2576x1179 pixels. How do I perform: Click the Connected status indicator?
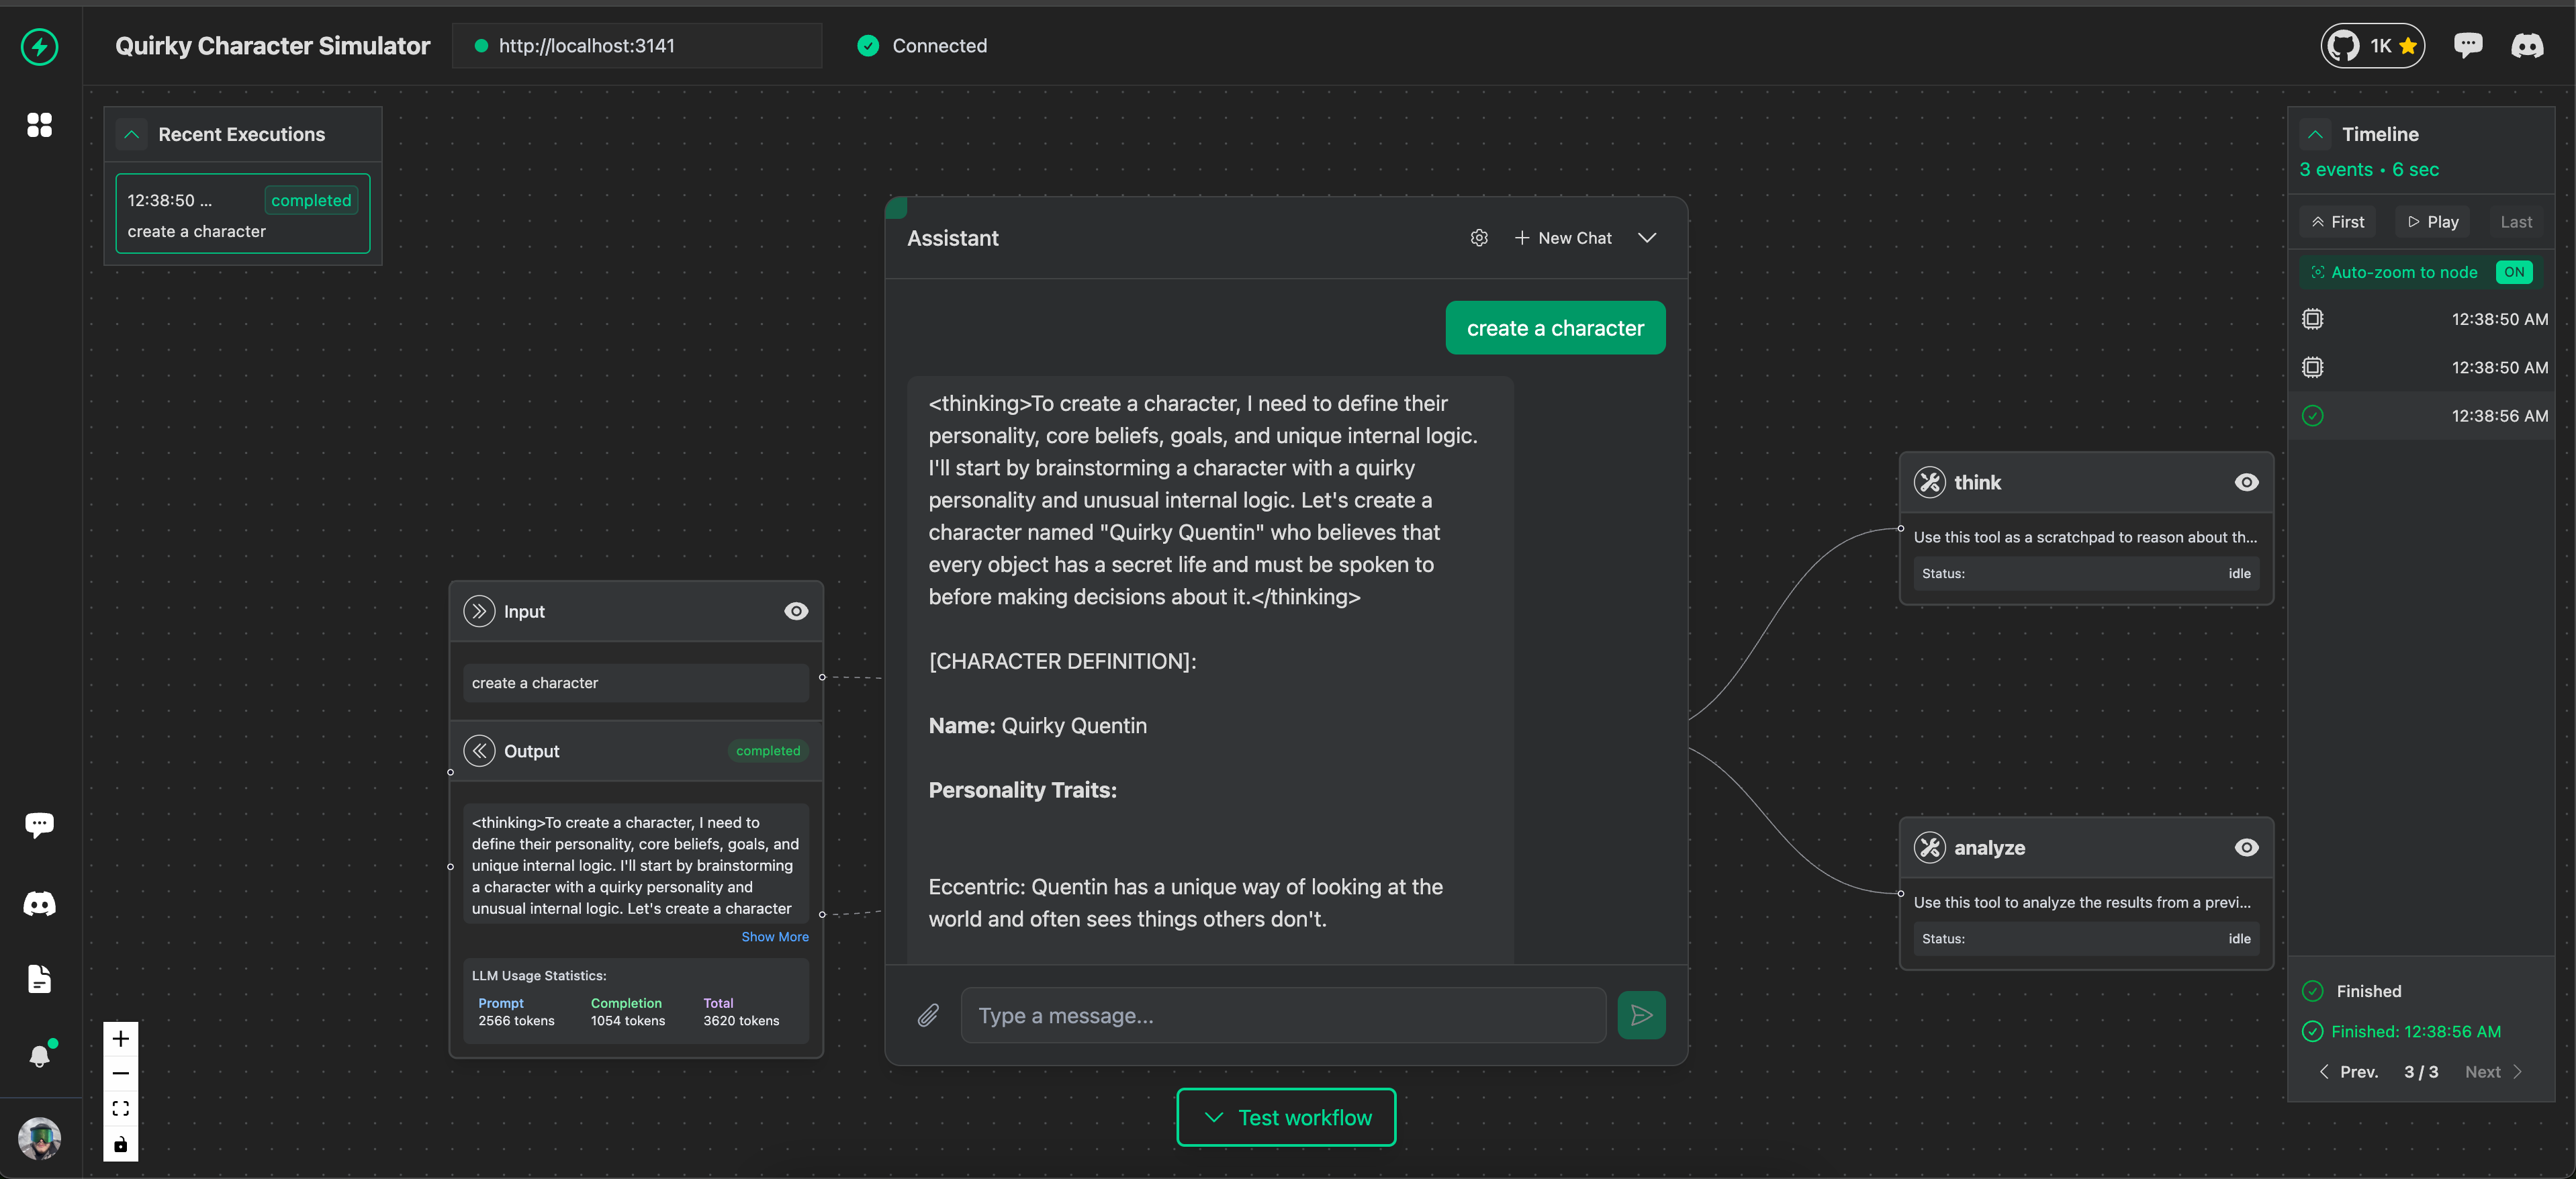[x=921, y=46]
